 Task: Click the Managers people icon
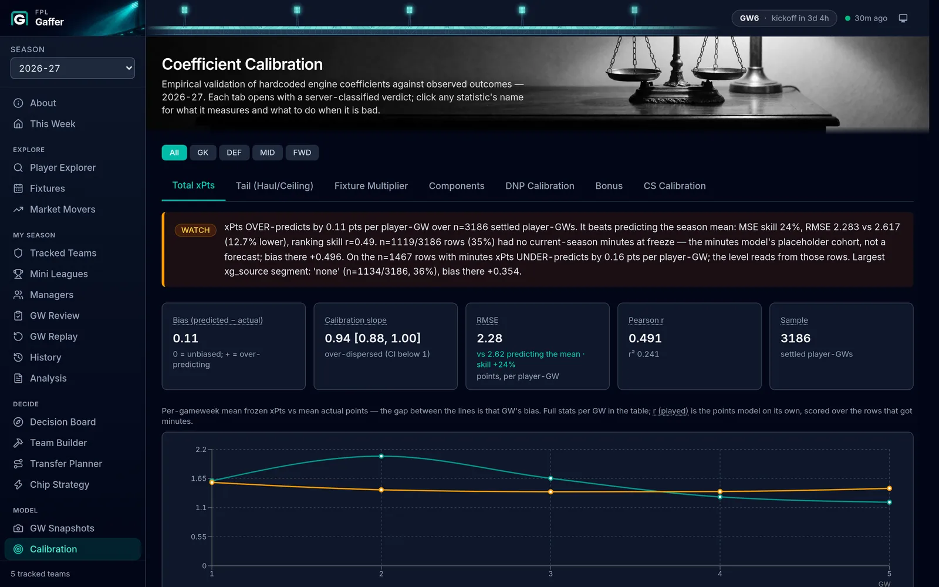coord(18,295)
